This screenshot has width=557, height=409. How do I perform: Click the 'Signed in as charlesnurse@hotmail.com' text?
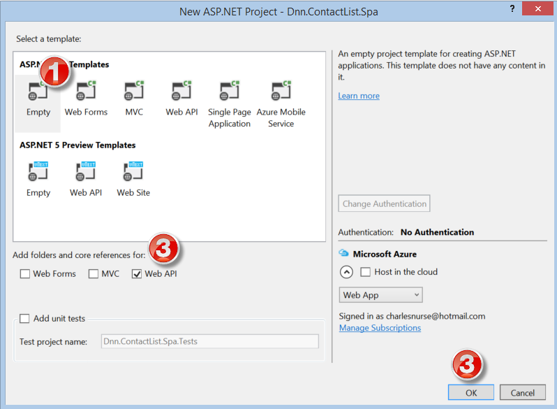tap(412, 316)
